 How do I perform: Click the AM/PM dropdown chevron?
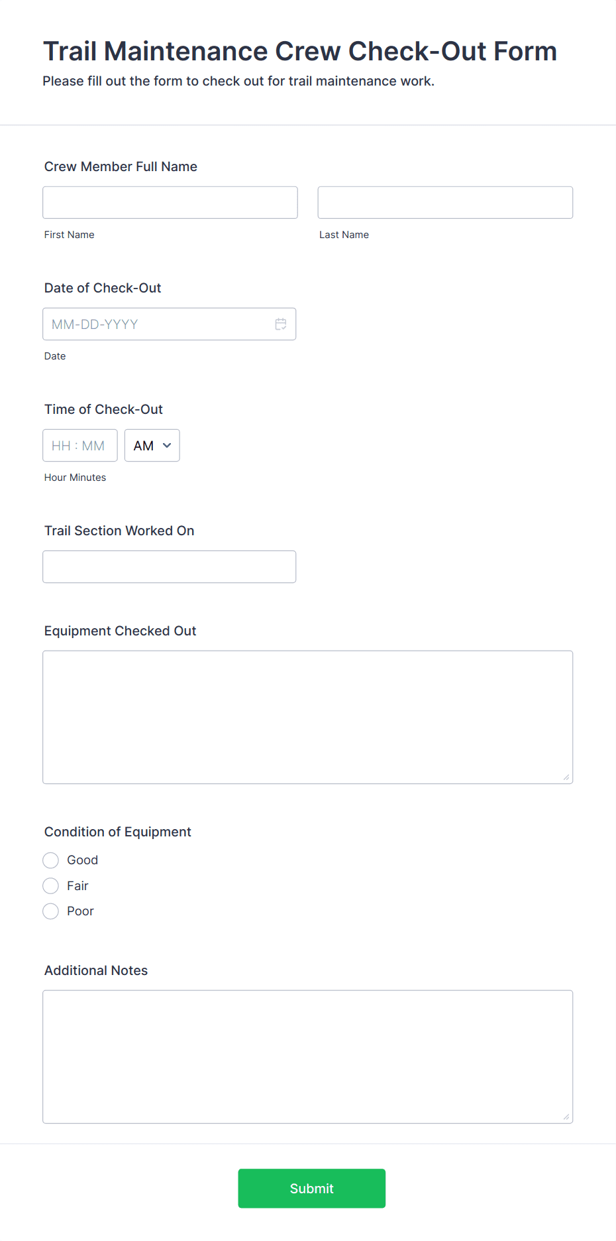point(167,446)
